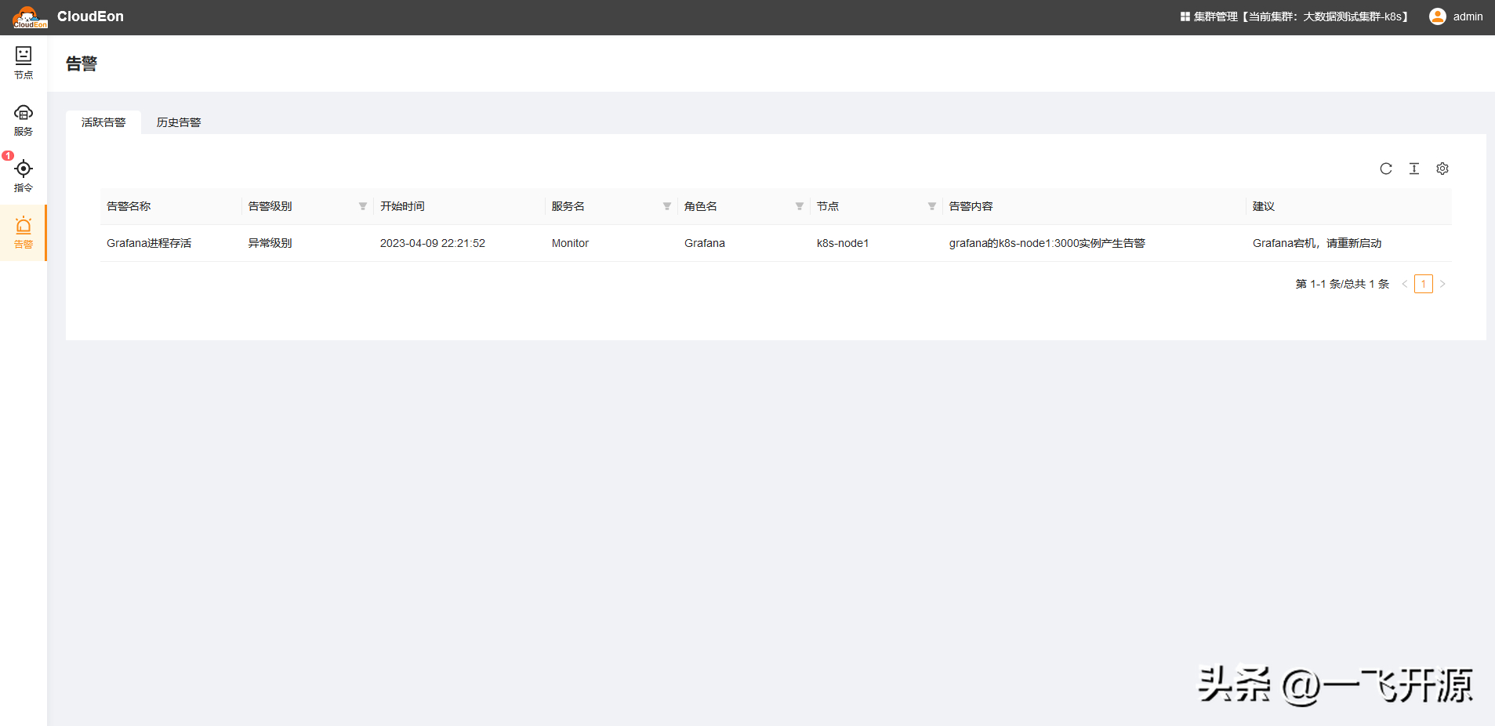This screenshot has height=726, width=1495.
Task: Click the k8s-node1 node cell
Action: pyautogui.click(x=843, y=243)
